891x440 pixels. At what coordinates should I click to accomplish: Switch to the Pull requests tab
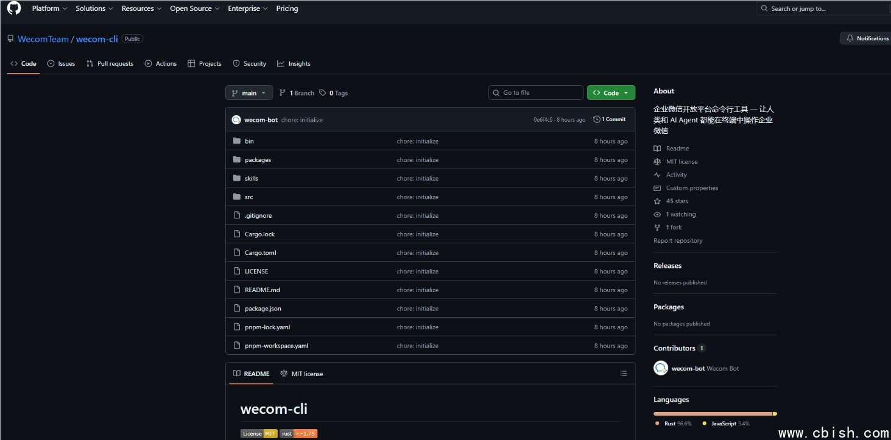point(110,64)
